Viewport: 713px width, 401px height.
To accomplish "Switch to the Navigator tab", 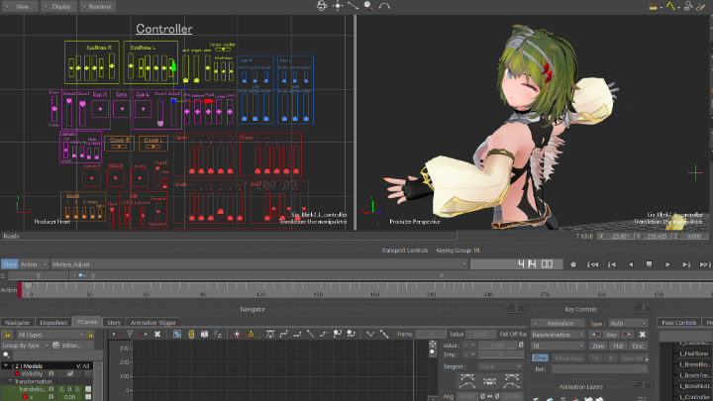I will (x=17, y=323).
